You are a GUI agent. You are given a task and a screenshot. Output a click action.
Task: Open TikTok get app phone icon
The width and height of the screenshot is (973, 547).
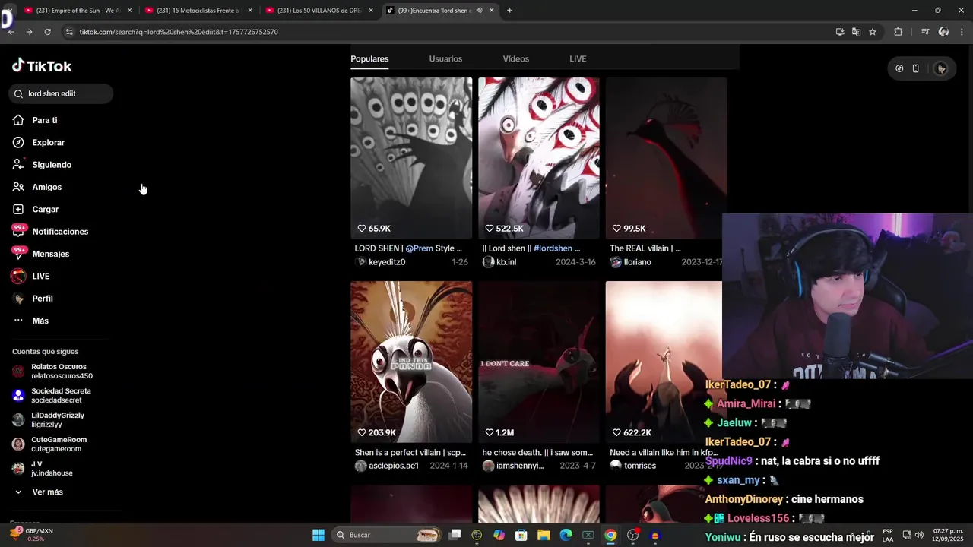tap(915, 68)
